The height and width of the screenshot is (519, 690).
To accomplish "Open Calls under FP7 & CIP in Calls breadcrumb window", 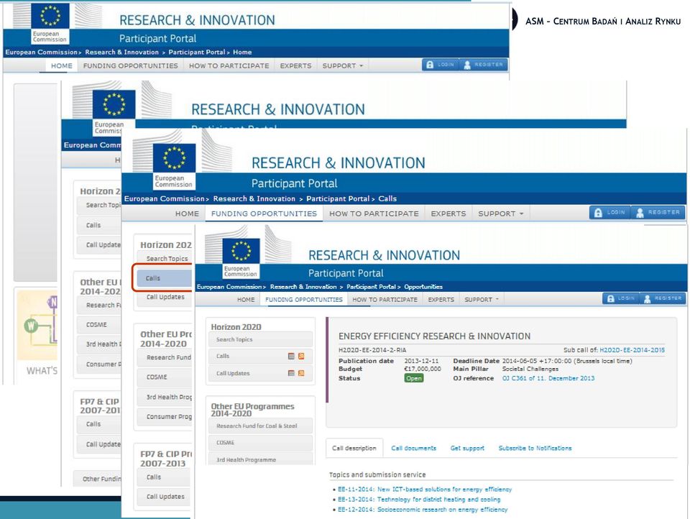I will [165, 477].
